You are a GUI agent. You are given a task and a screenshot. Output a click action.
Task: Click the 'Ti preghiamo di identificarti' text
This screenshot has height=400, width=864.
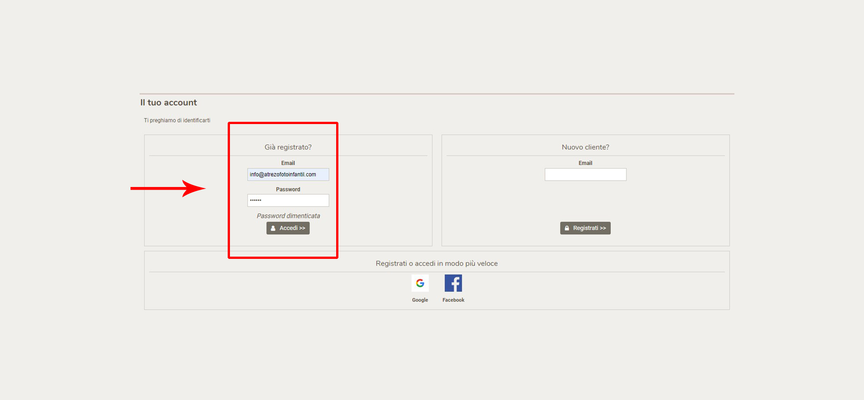(x=177, y=120)
